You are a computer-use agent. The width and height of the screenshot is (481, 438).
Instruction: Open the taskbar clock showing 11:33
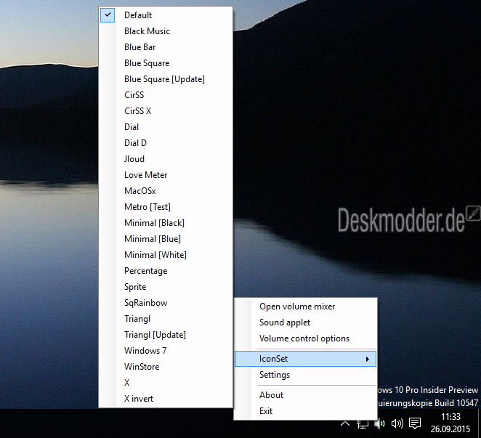(x=450, y=423)
